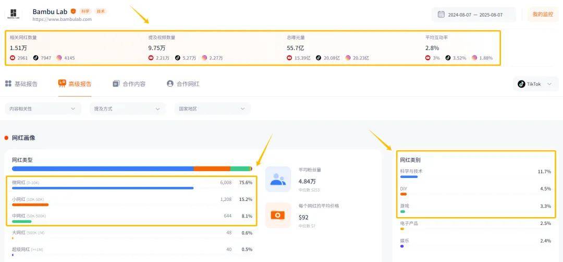Click the 技术 tag
Viewport: 563px width, 262px height.
(x=101, y=11)
